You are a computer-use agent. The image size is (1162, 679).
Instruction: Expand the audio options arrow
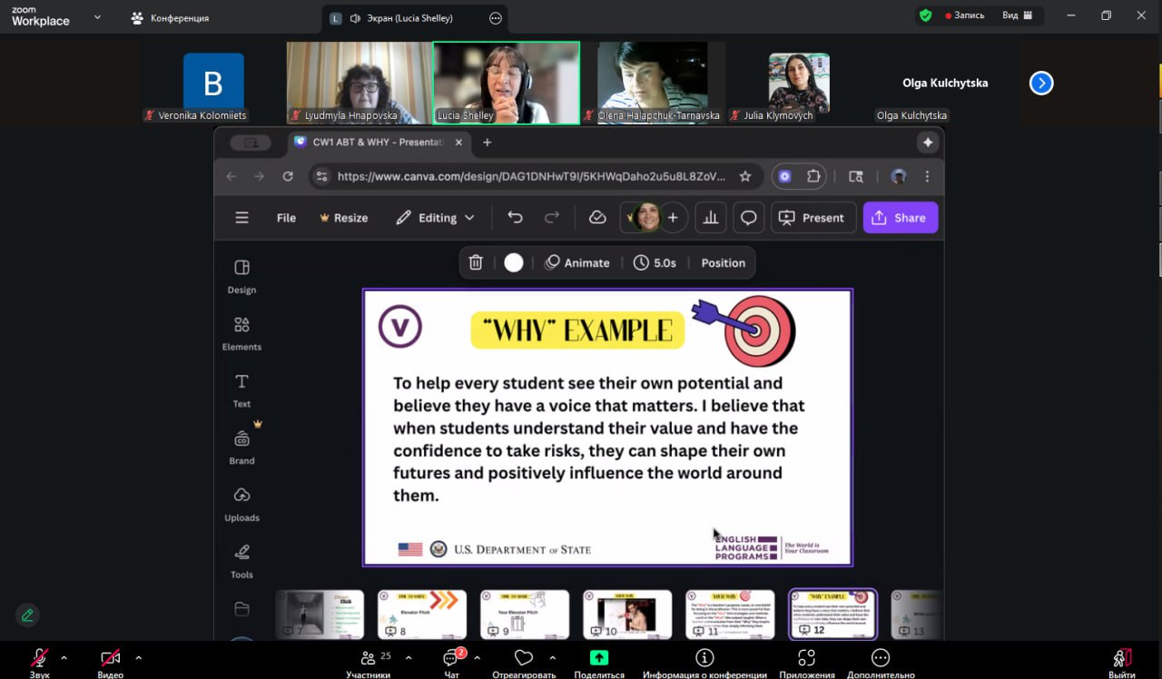coord(64,657)
